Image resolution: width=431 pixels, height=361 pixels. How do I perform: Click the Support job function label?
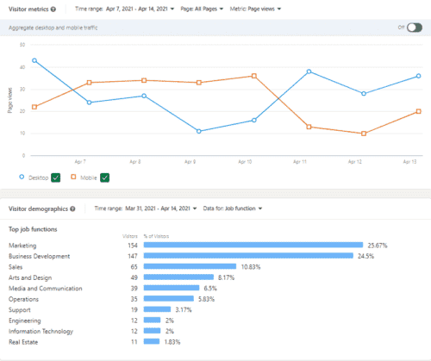[x=20, y=310]
